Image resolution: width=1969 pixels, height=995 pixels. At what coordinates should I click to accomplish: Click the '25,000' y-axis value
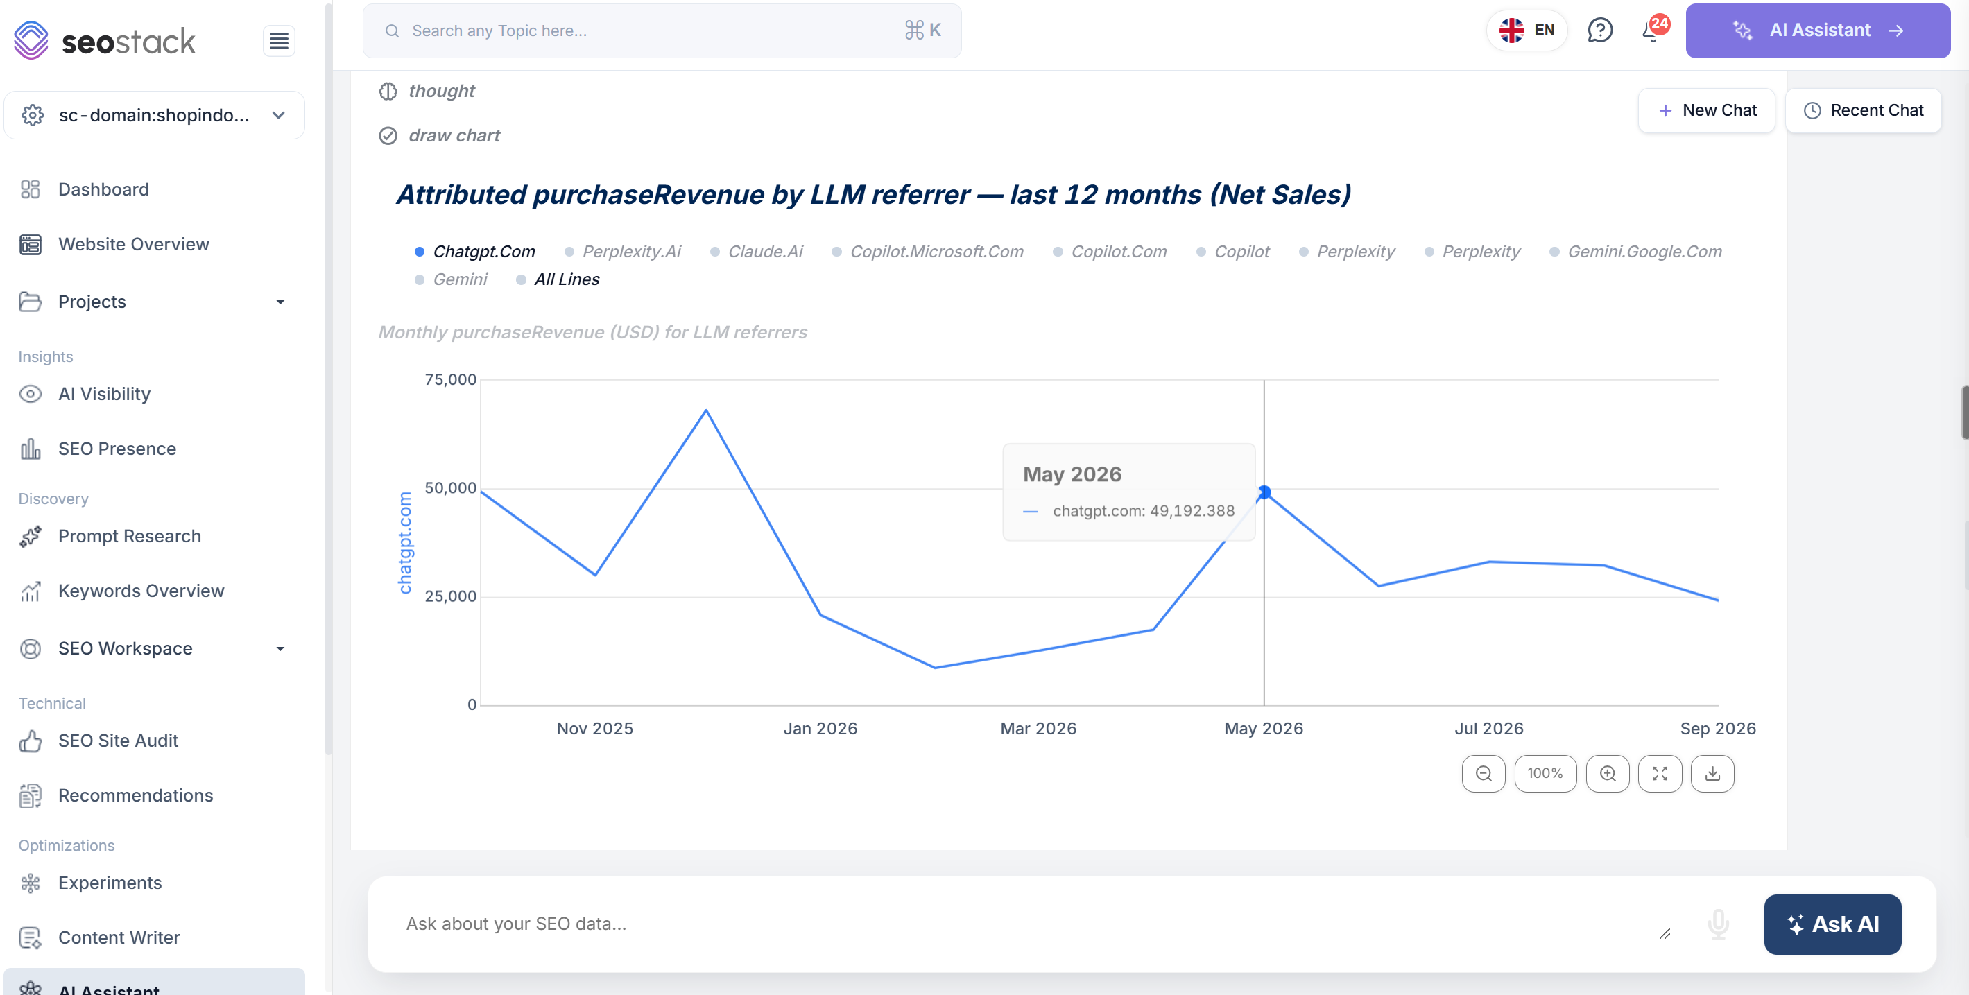[x=450, y=596]
